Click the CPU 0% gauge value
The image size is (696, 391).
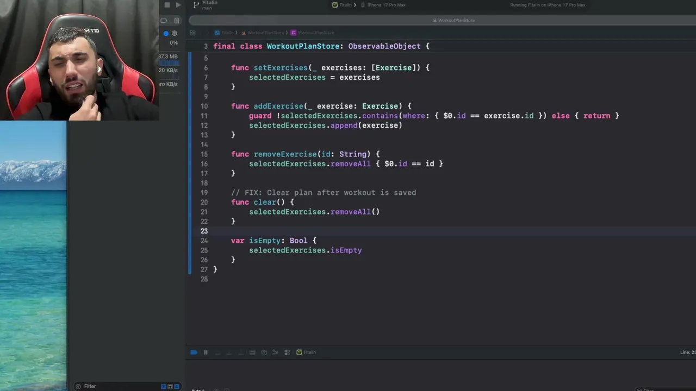coord(173,42)
